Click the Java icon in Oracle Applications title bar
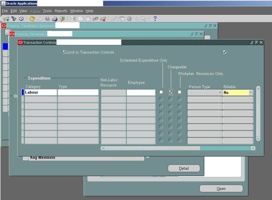Screen dimensions: 272x200 [3, 3]
